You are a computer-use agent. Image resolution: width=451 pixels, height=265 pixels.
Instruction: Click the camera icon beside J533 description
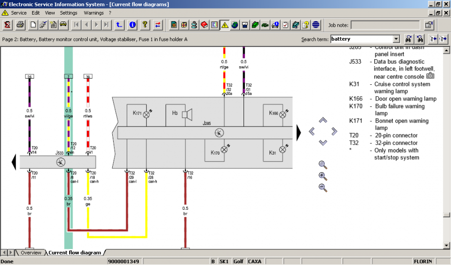(430, 76)
